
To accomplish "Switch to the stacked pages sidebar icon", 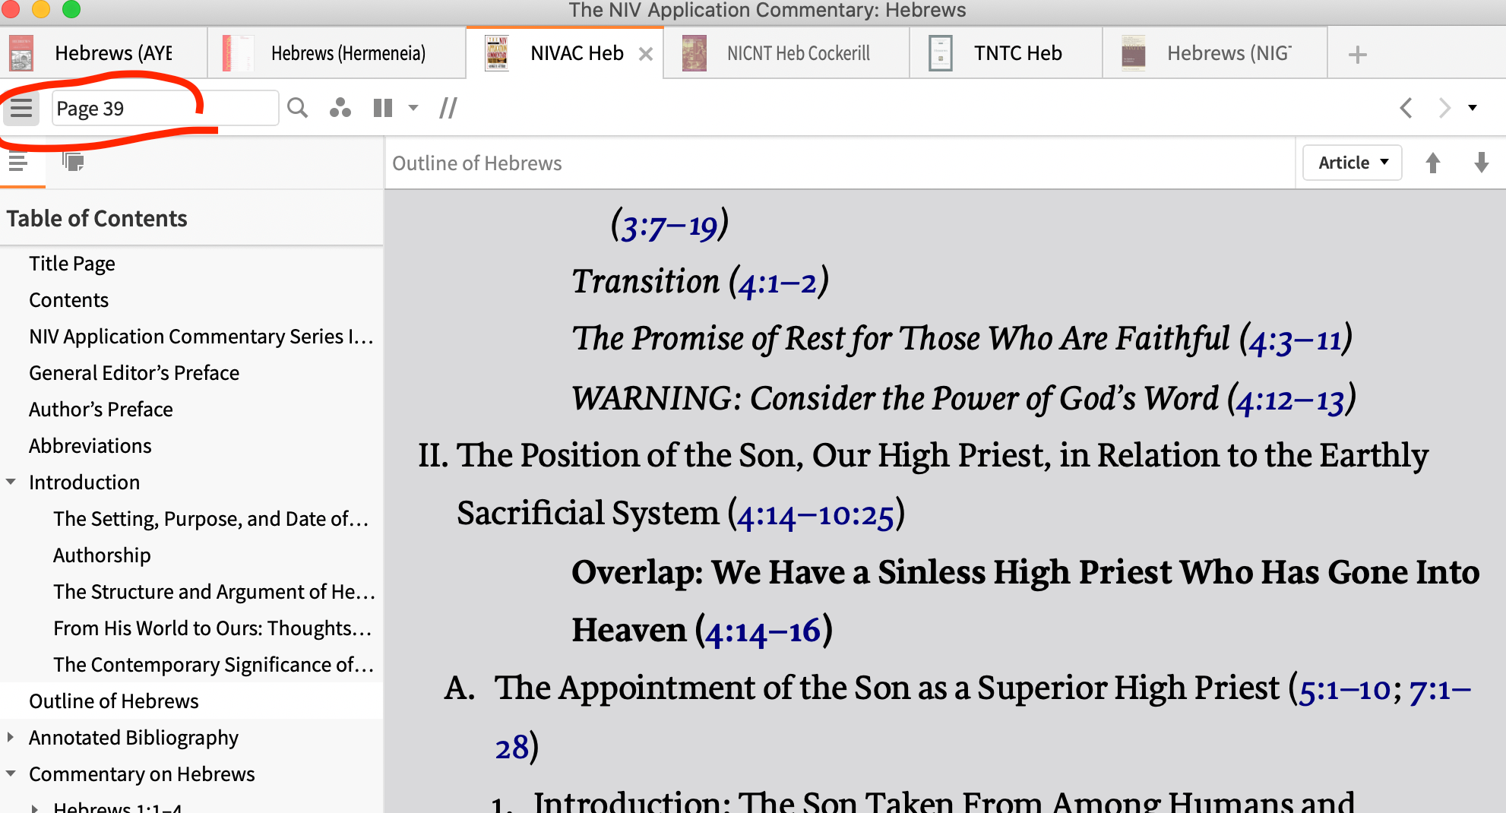I will (73, 162).
